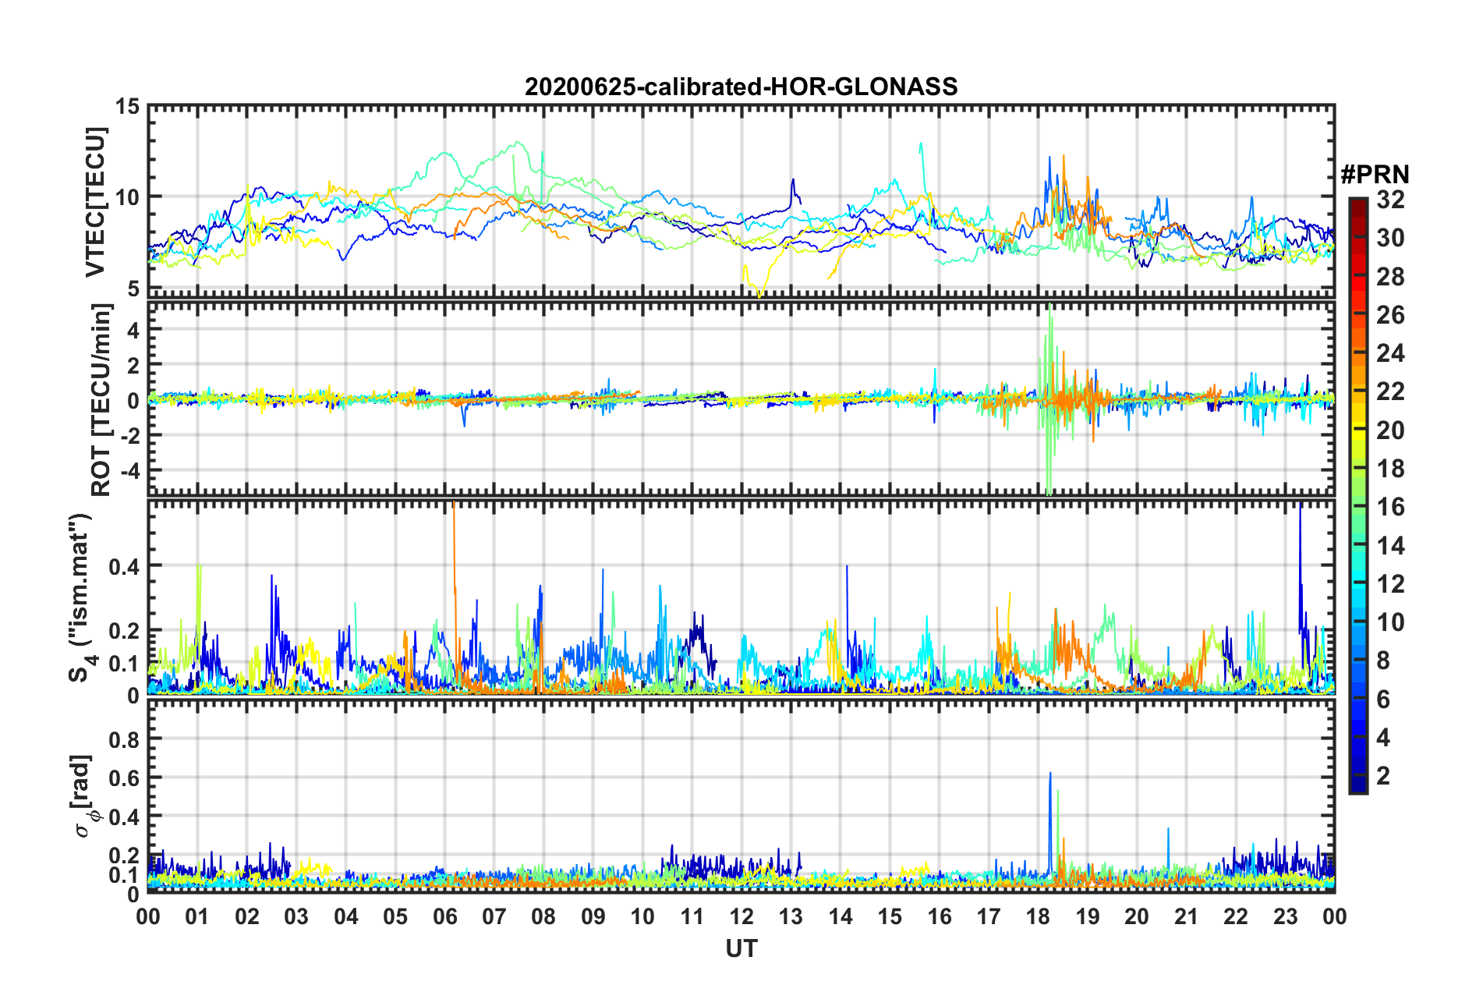The width and height of the screenshot is (1483, 992).
Task: Click tick label 18 on the #PRN colorbar
Action: pyautogui.click(x=1390, y=468)
